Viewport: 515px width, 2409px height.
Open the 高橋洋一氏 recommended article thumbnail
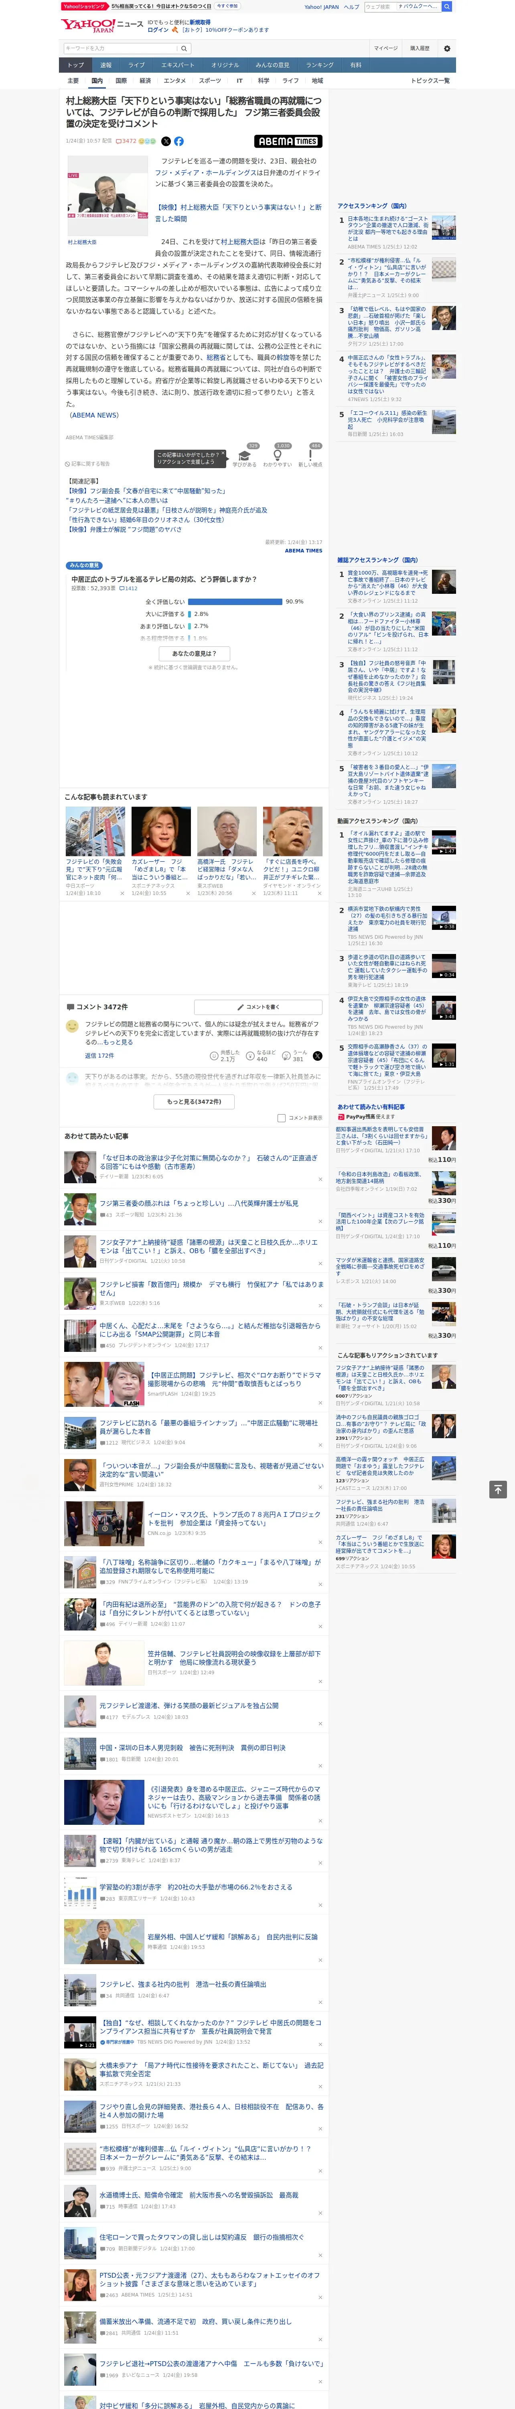tap(226, 832)
